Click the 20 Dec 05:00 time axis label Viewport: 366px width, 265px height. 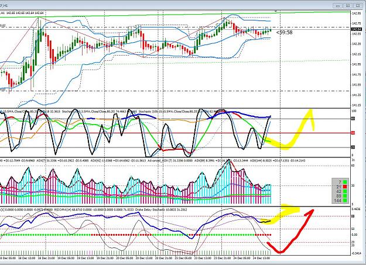point(124,258)
